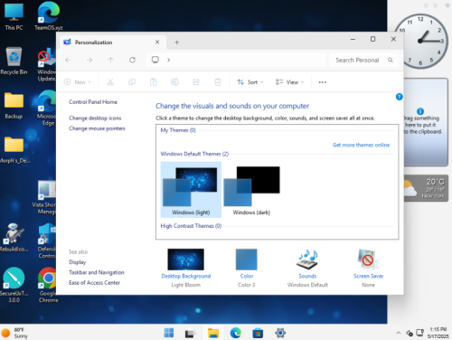Open a new tab with plus button

[177, 42]
